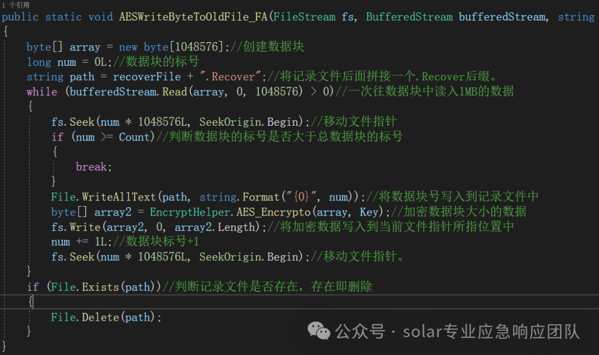Viewport: 599px width, 355px height.
Task: Click the 'void' return type keyword
Action: [100, 17]
